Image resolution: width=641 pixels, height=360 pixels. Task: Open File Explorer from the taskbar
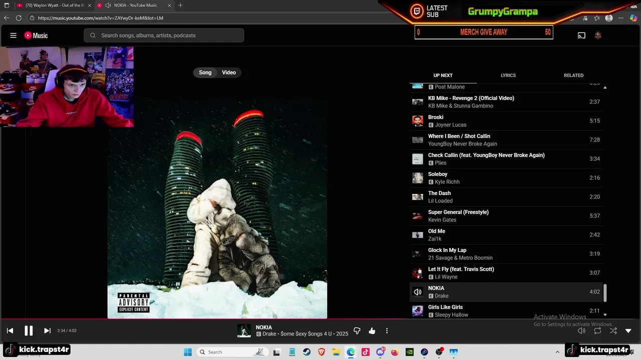point(337,352)
